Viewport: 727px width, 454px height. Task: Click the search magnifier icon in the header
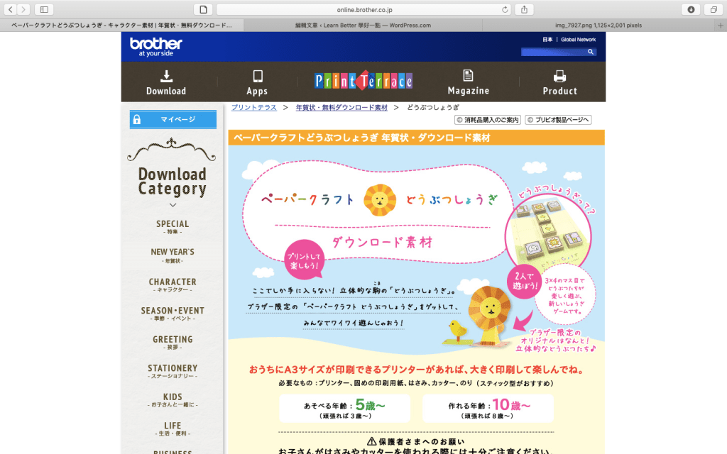coord(592,52)
